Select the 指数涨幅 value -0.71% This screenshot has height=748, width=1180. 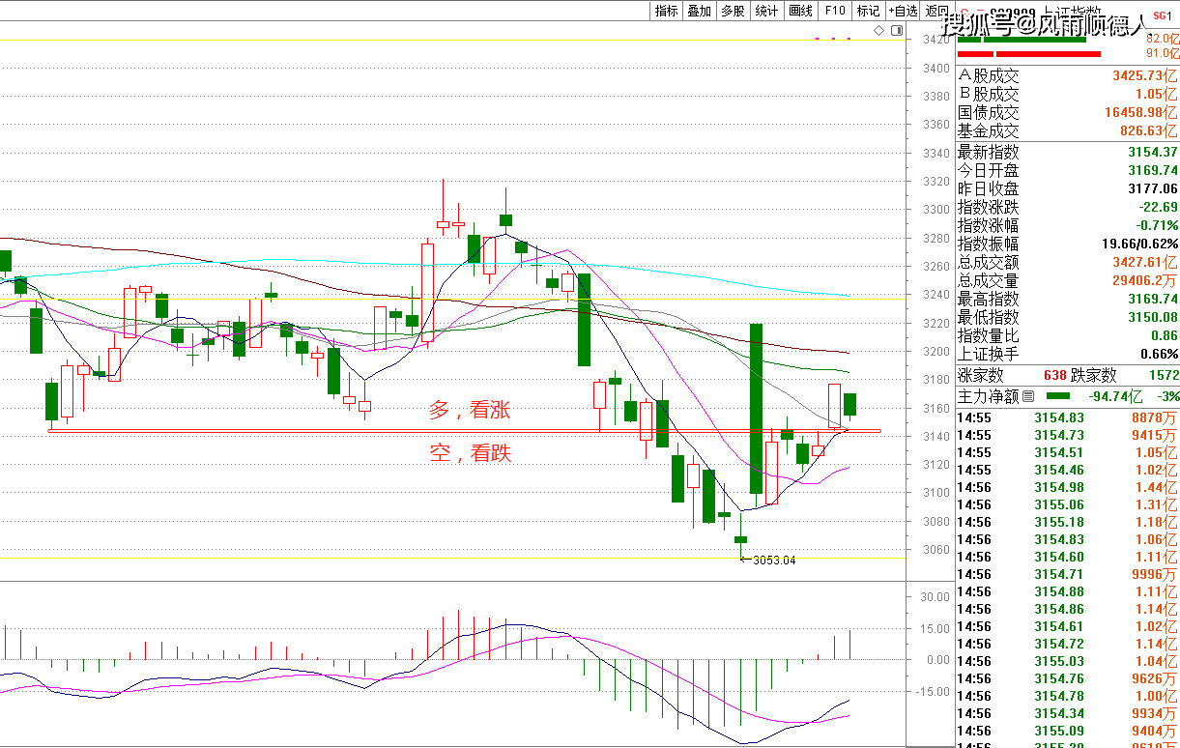[1156, 225]
